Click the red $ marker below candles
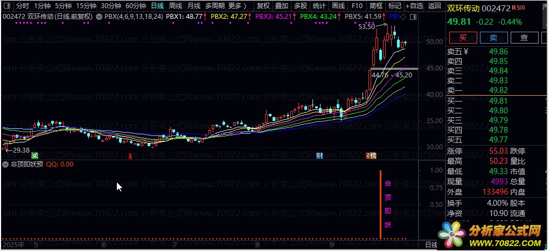 pos(129,156)
